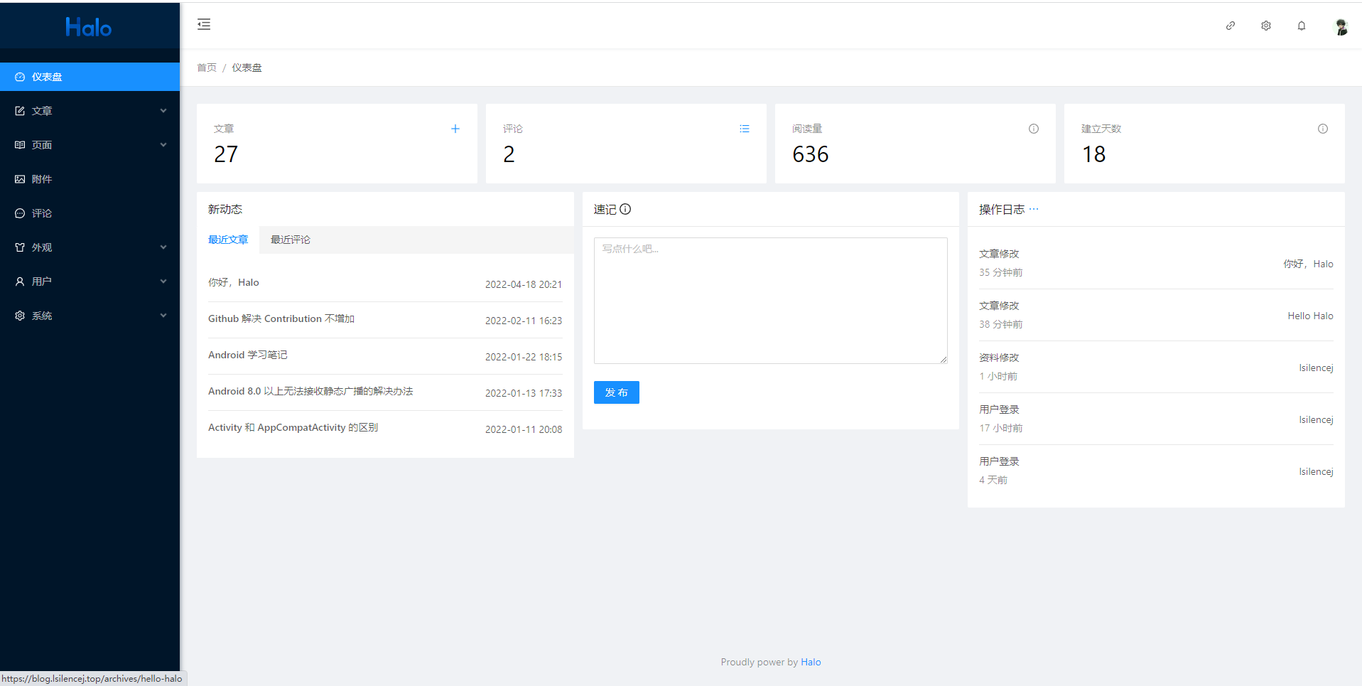Open settings via the header gear icon
Screen dimensions: 1362x686
[x=1266, y=26]
